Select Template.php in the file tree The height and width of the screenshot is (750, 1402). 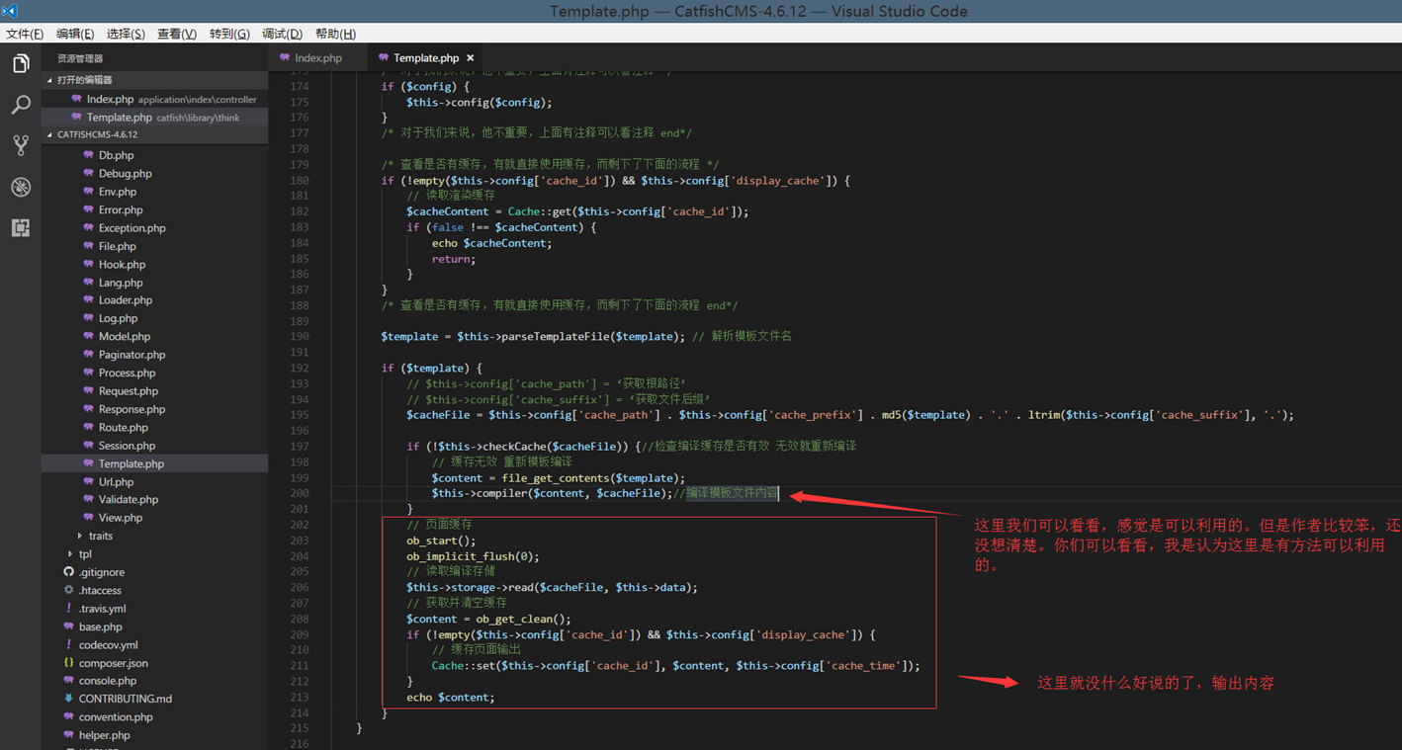coord(155,463)
